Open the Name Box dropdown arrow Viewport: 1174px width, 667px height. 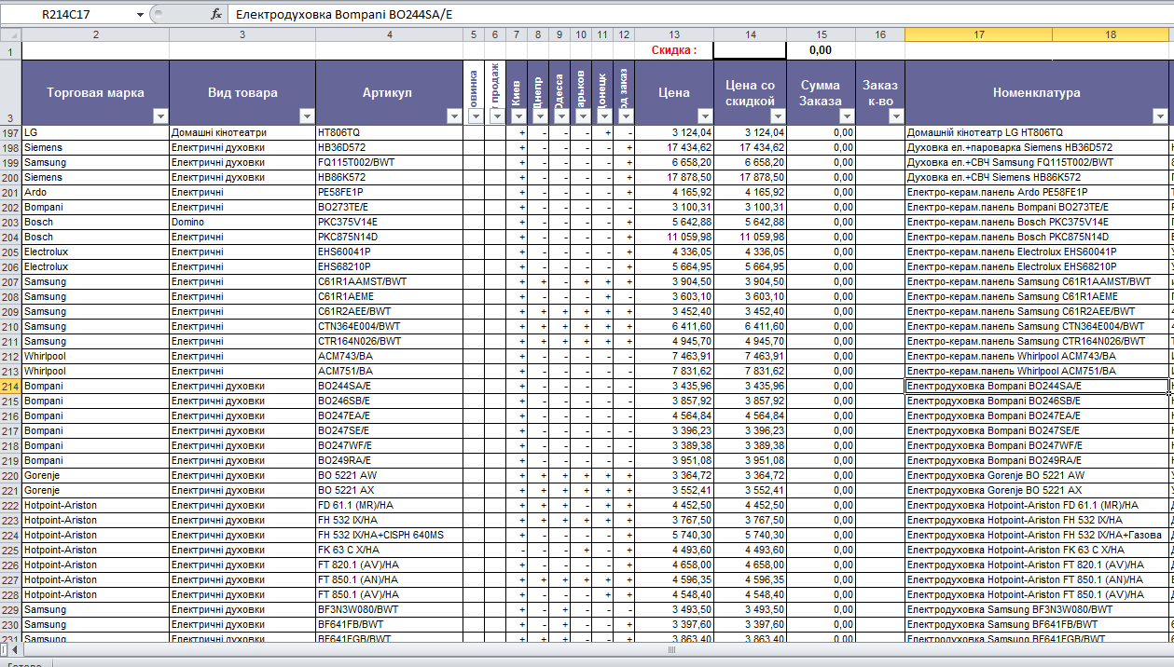pyautogui.click(x=140, y=15)
